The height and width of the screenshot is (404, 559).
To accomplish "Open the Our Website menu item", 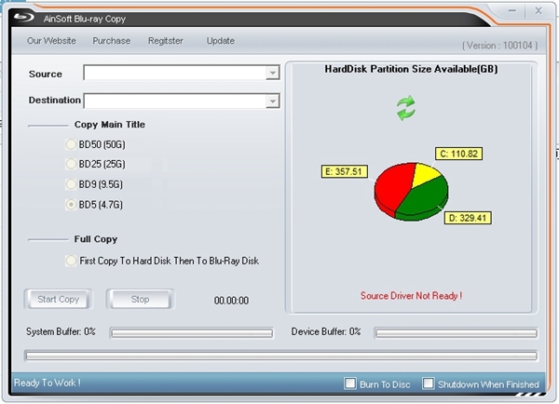I will pos(51,41).
